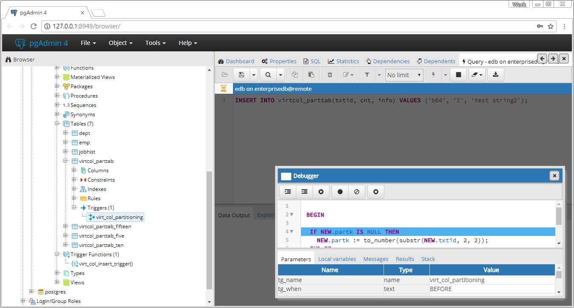
Task: Click Step into in Debugger toolbar
Action: pos(288,192)
